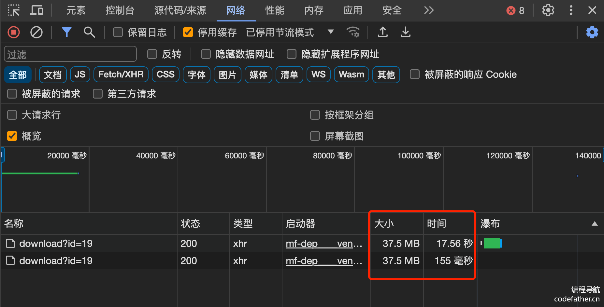604x307 pixels.
Task: Expand more tabs with the double chevron
Action: click(429, 10)
